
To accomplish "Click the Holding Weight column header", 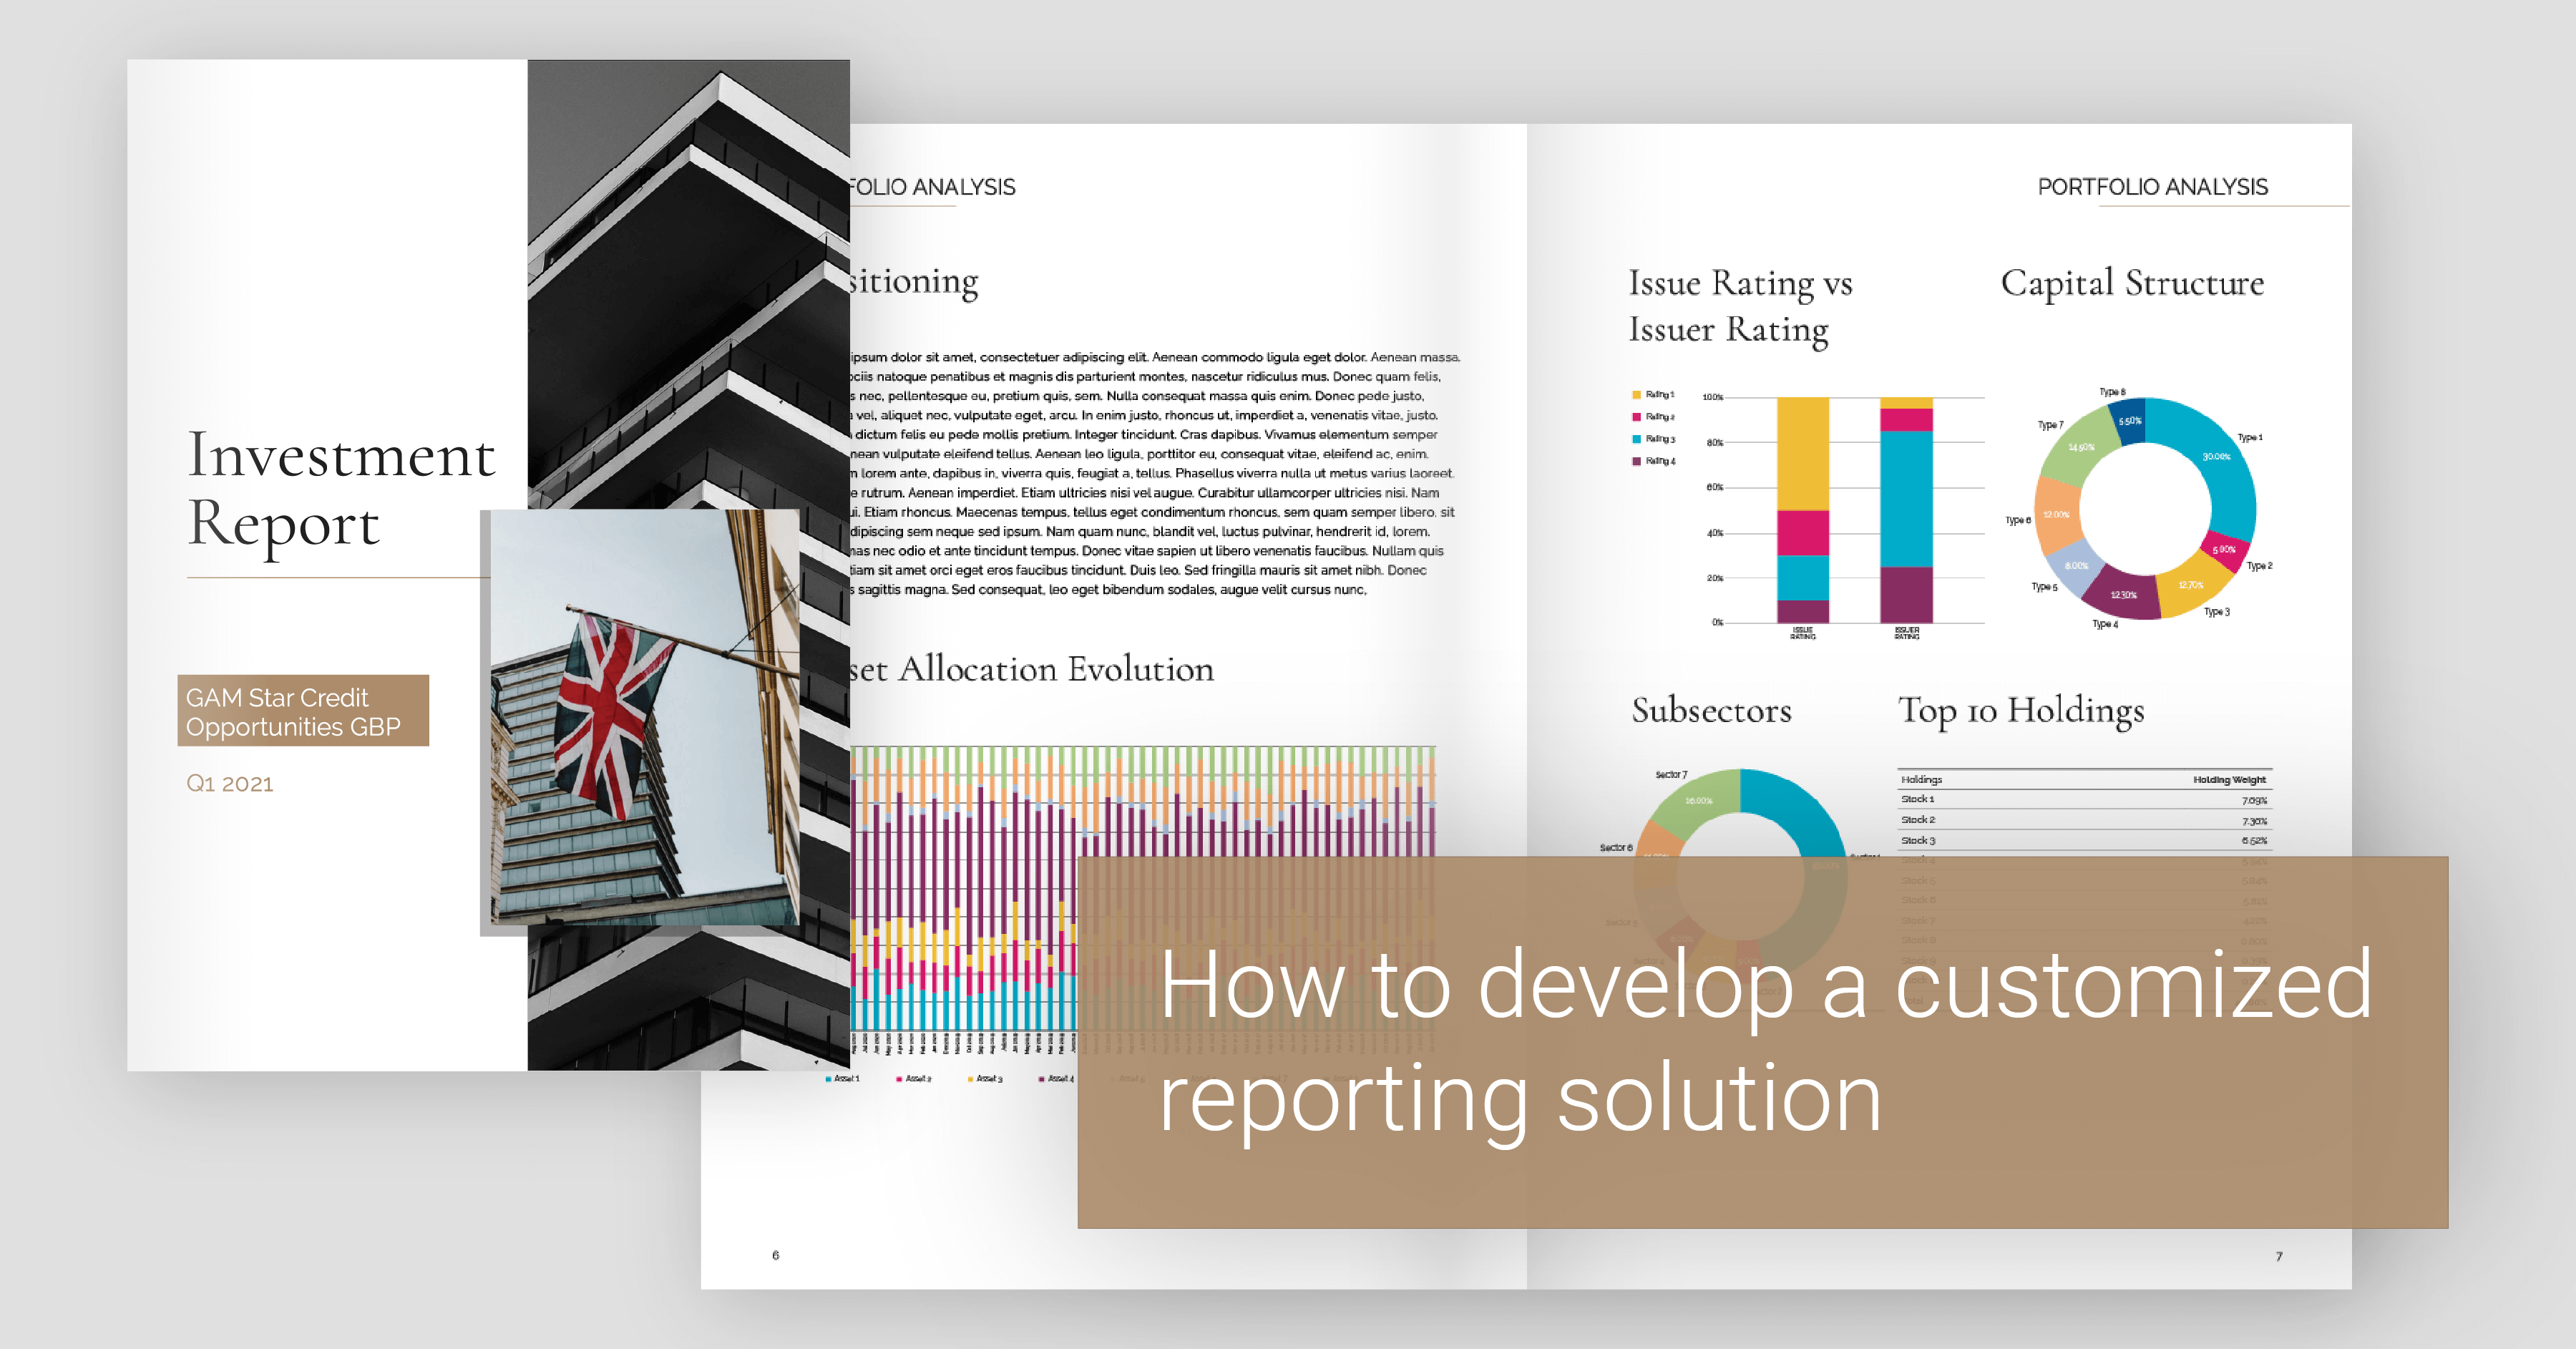I will [x=2228, y=780].
